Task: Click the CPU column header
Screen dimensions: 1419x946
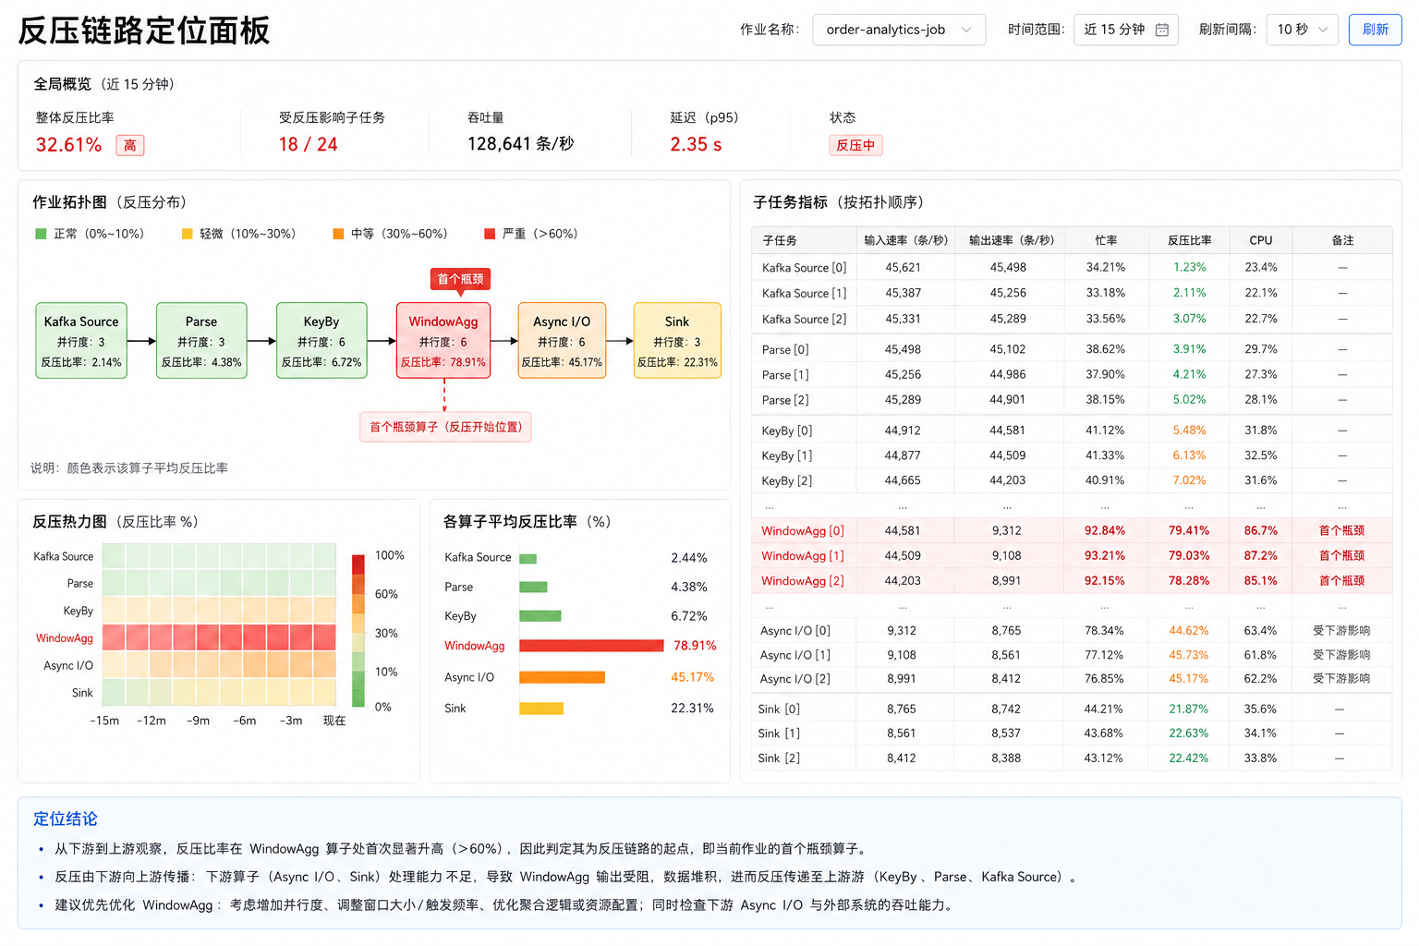Action: point(1261,240)
